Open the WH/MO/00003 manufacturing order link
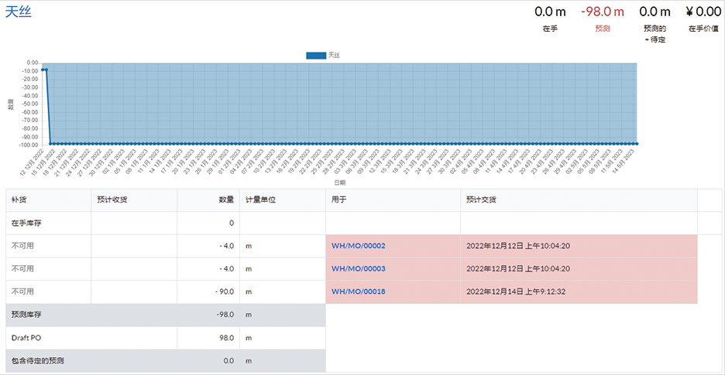Viewport: 725px width, 375px height. (x=358, y=269)
